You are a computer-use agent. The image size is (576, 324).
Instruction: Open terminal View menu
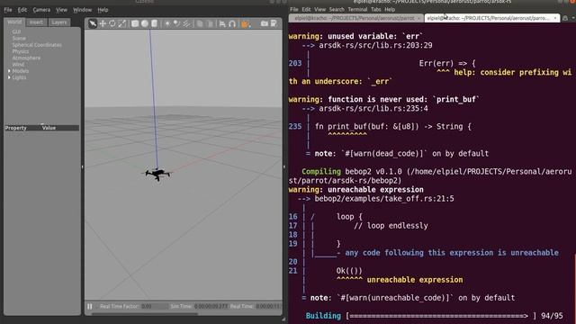[320, 10]
